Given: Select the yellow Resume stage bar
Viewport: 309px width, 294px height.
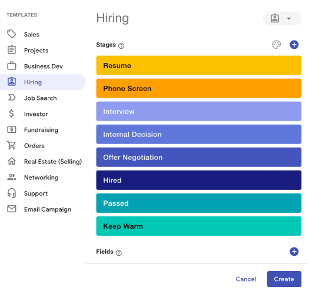Looking at the screenshot, I should (x=199, y=65).
